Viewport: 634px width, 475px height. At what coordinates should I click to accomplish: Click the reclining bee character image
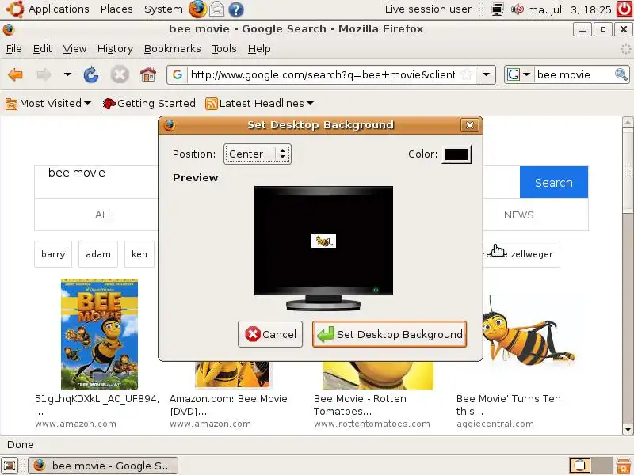[529, 331]
